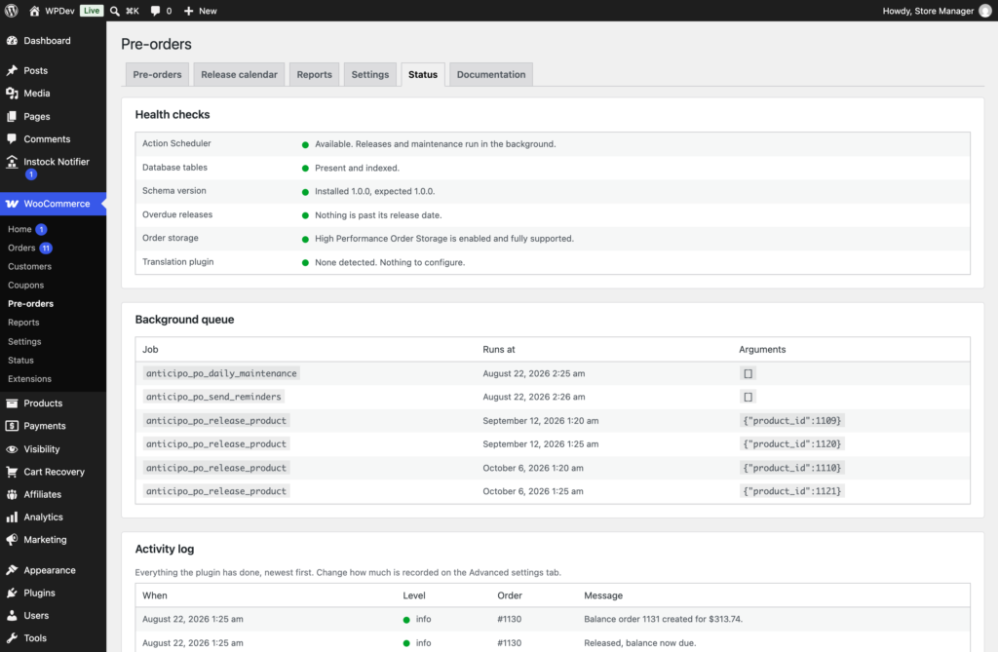Click the WooCommerce W icon

pos(12,204)
